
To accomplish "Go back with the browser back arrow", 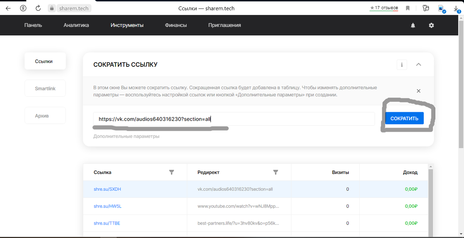I will [x=8, y=8].
